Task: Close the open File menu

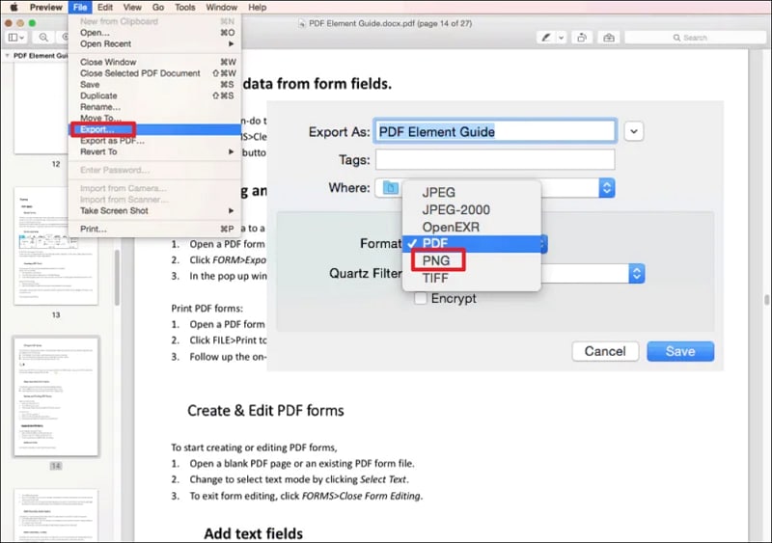Action: (x=80, y=7)
